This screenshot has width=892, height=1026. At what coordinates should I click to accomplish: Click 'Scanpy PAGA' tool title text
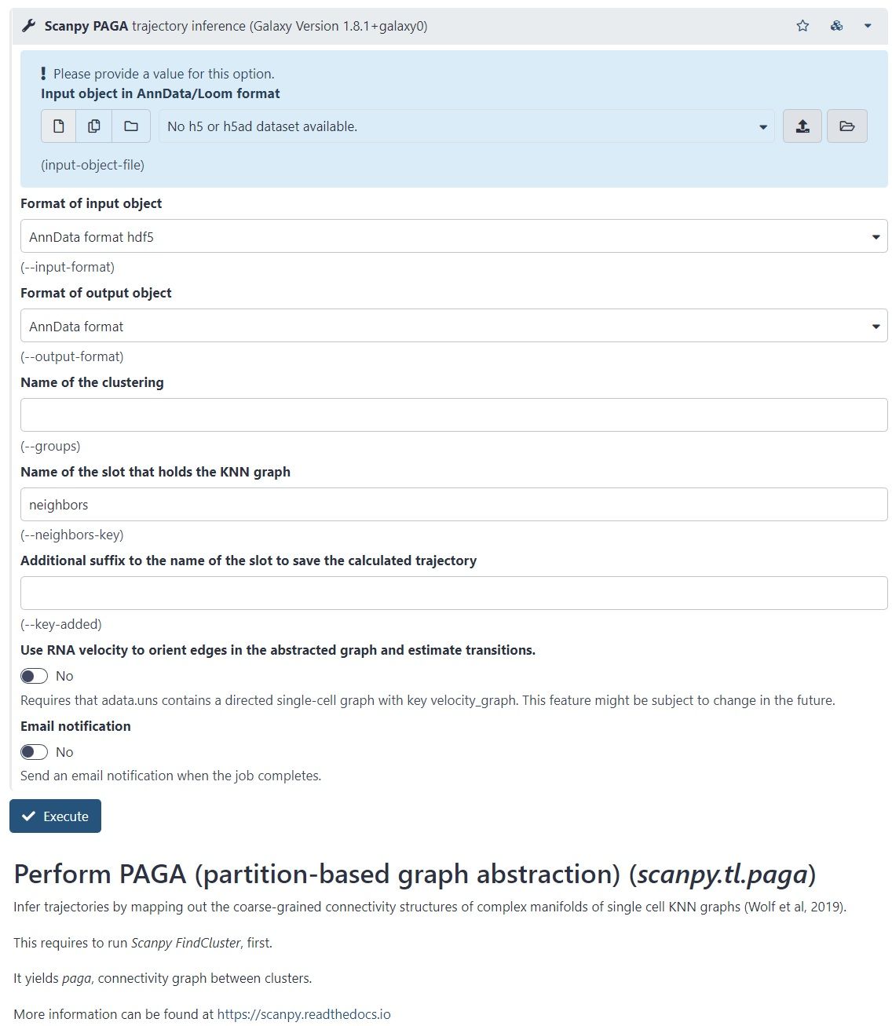(86, 26)
